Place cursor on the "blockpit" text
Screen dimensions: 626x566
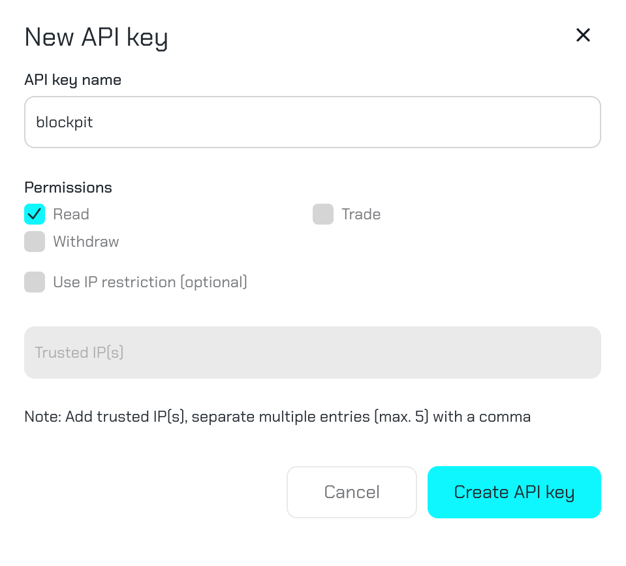[x=65, y=122]
